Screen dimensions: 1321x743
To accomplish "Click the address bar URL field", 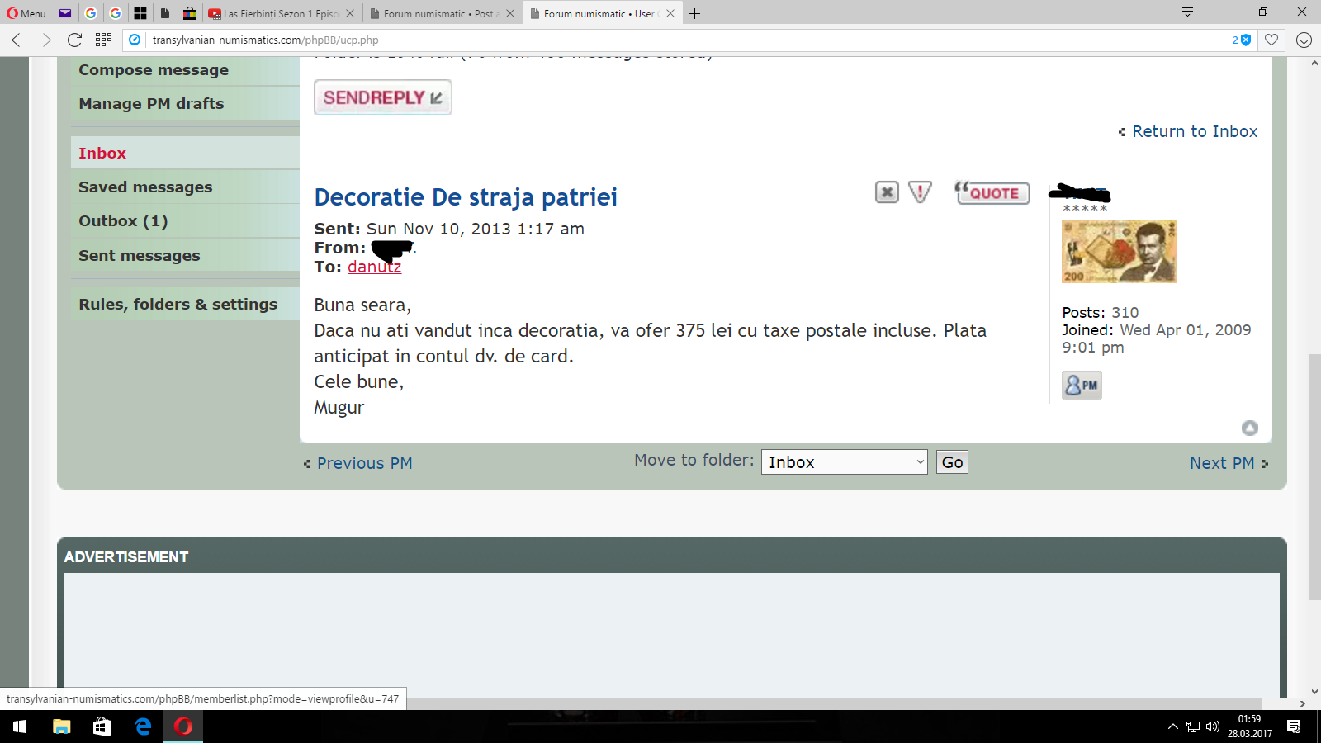I will coord(660,40).
